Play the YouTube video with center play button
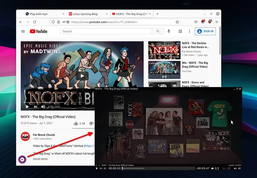This screenshot has width=257, height=178. (x=82, y=76)
